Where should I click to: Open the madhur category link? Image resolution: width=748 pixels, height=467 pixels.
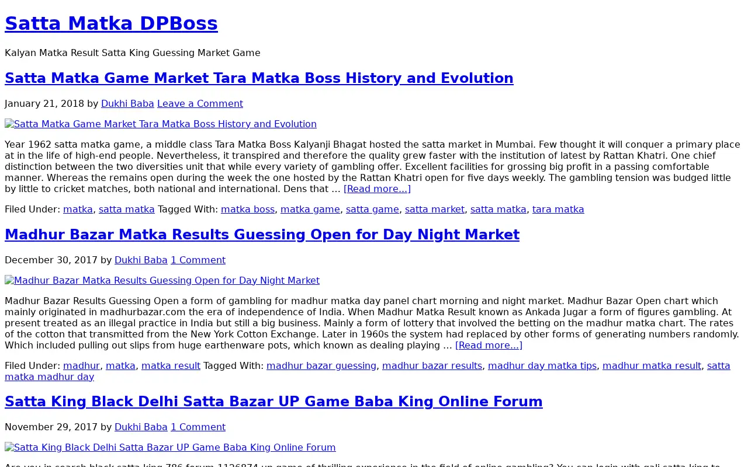[82, 365]
